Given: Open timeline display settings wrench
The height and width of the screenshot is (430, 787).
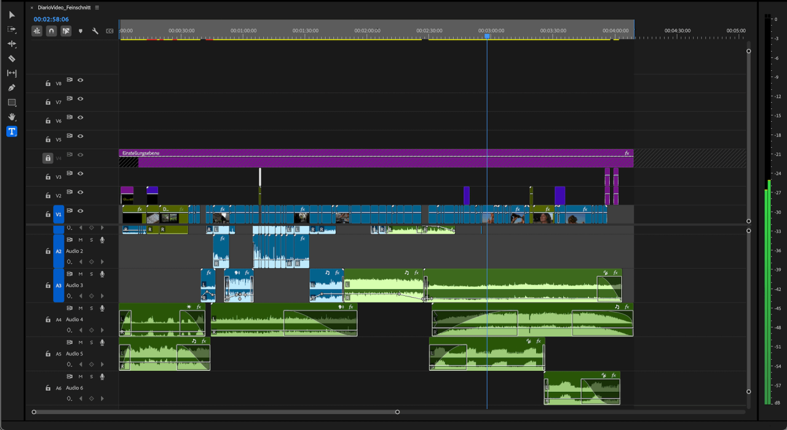Looking at the screenshot, I should point(95,31).
